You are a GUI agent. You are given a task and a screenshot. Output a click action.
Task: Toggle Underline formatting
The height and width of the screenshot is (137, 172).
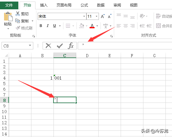coord(54,26)
